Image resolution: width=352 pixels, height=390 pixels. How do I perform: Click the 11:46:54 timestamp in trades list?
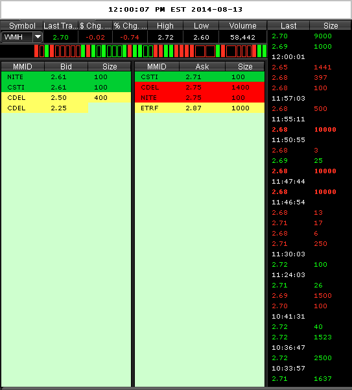tap(288, 202)
